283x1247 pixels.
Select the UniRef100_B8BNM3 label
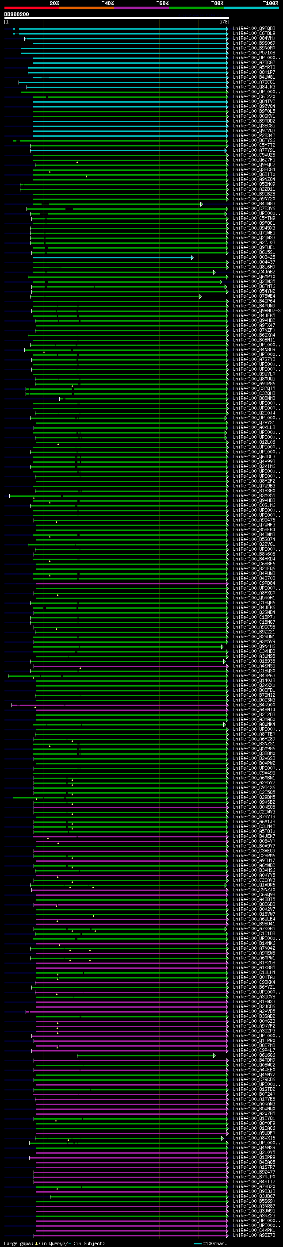tap(254, 399)
